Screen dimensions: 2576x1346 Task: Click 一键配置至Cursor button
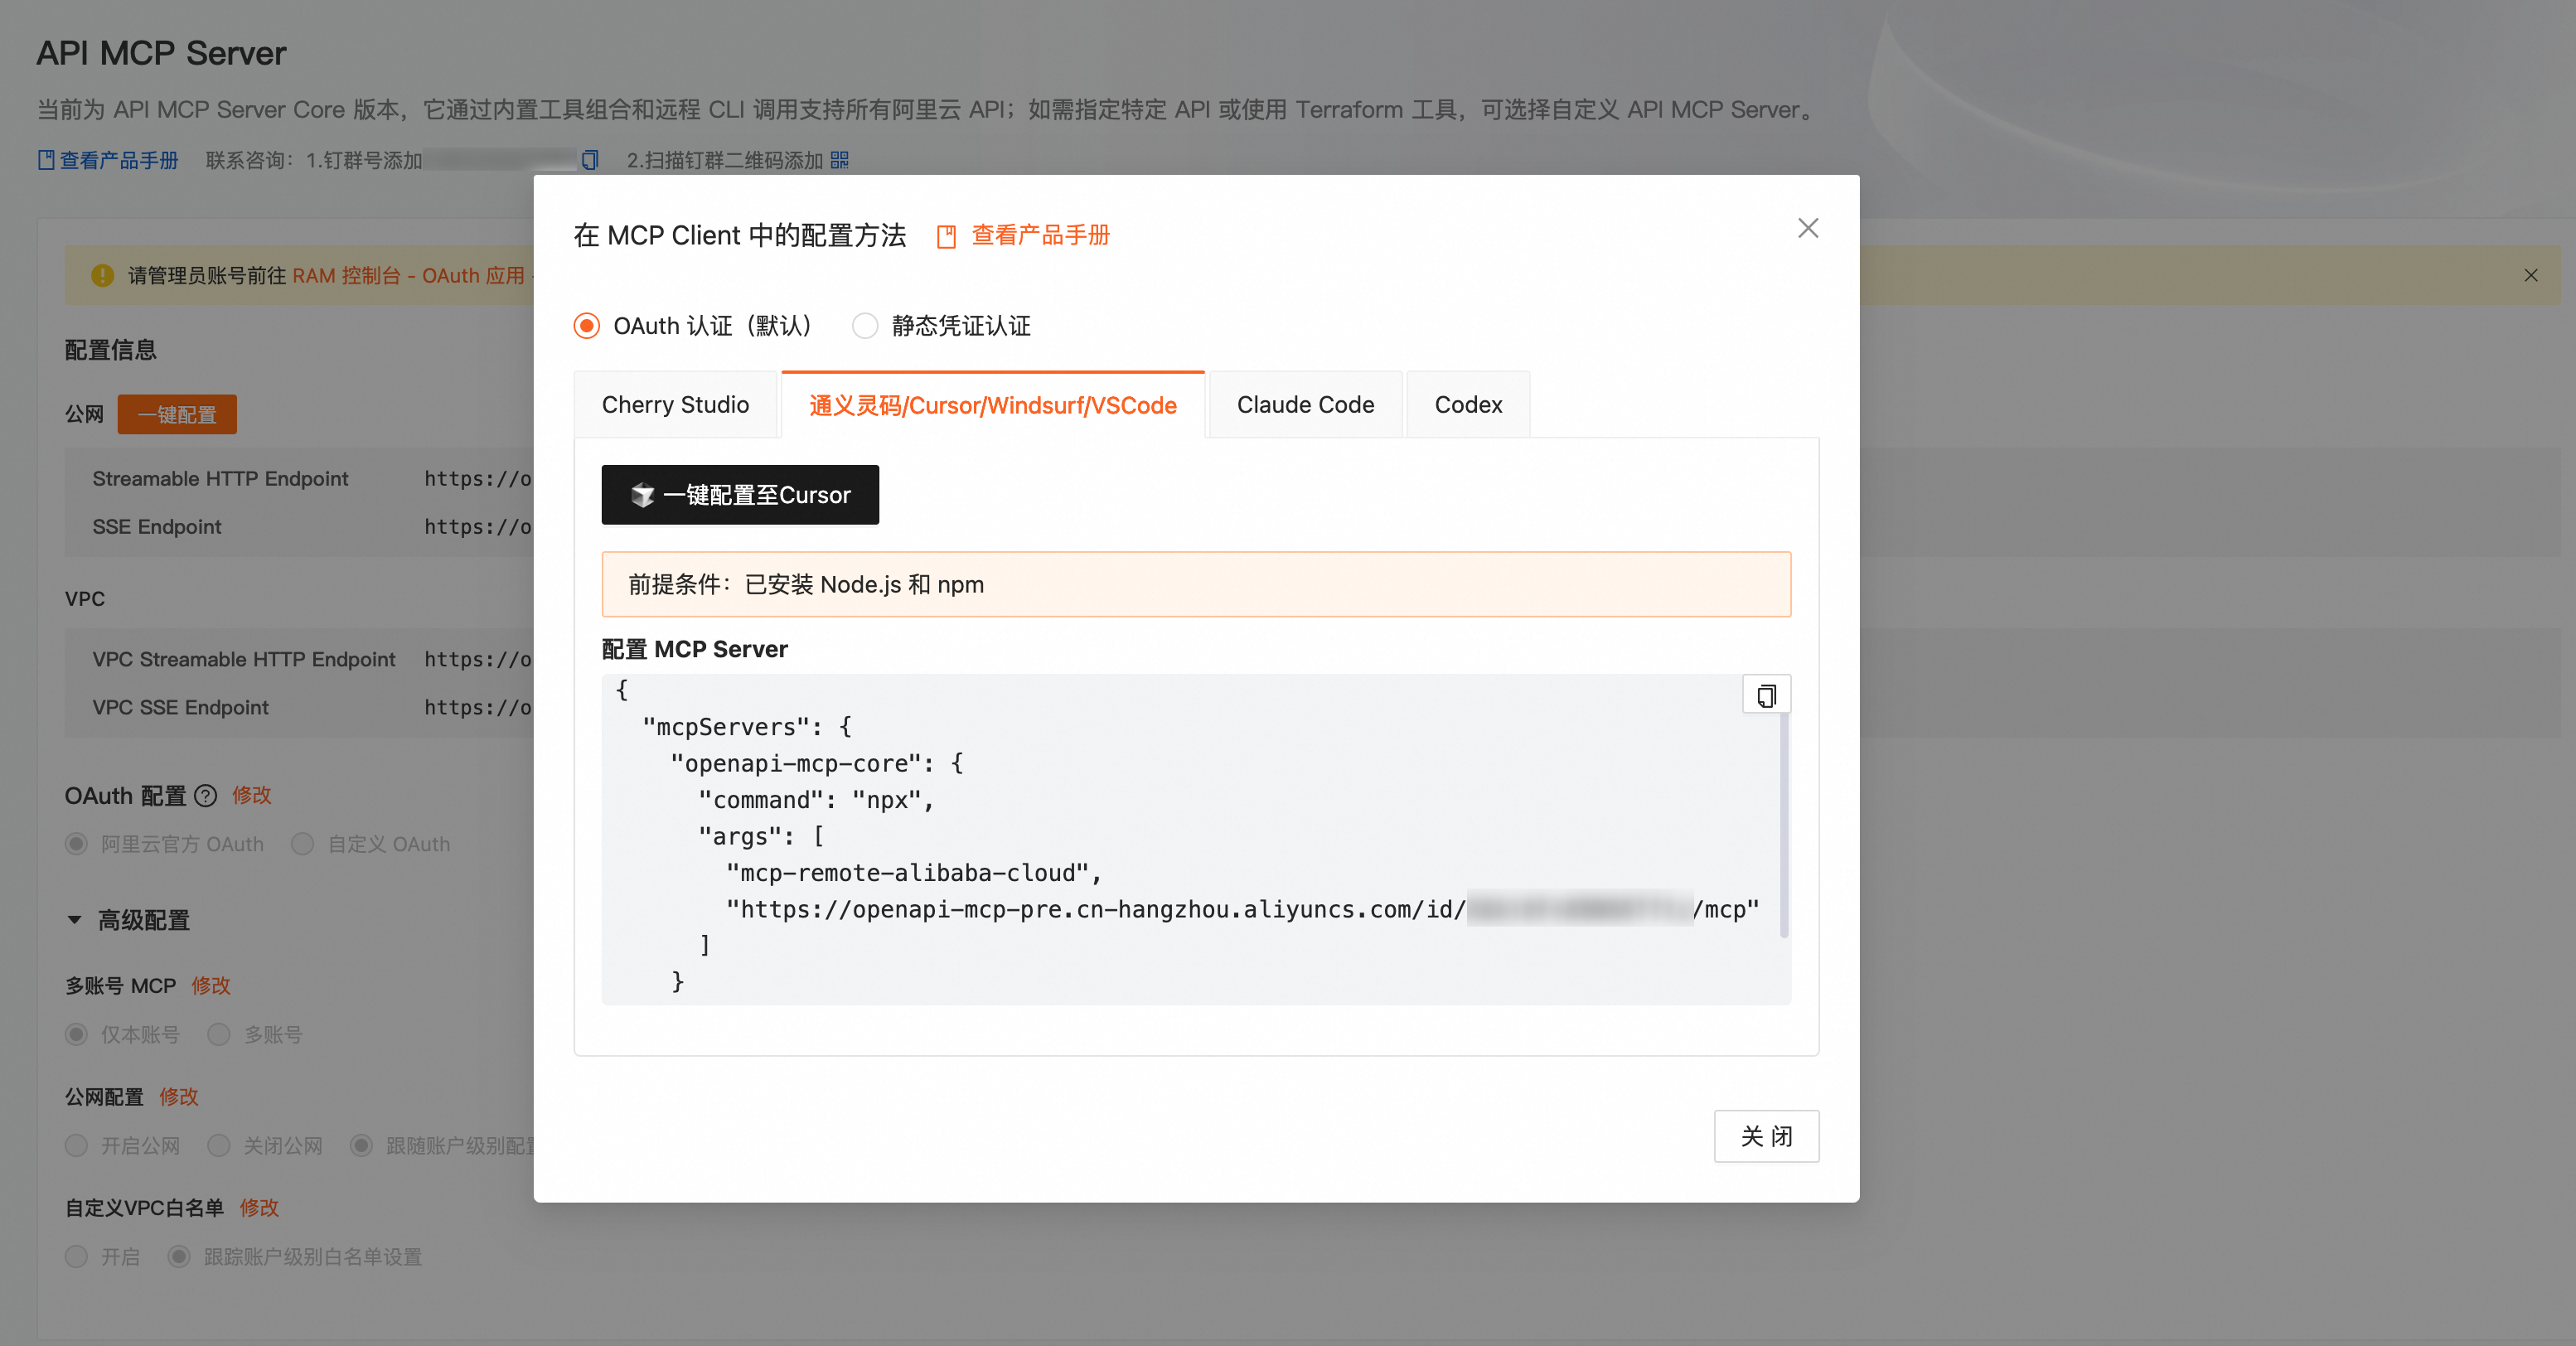[740, 495]
